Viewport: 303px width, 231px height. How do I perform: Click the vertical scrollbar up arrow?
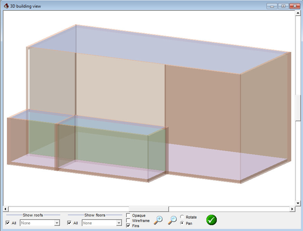[x=298, y=13]
